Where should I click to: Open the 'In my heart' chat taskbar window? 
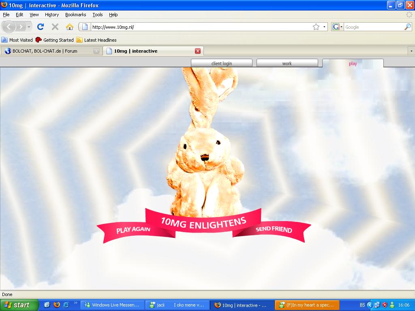coord(307,305)
